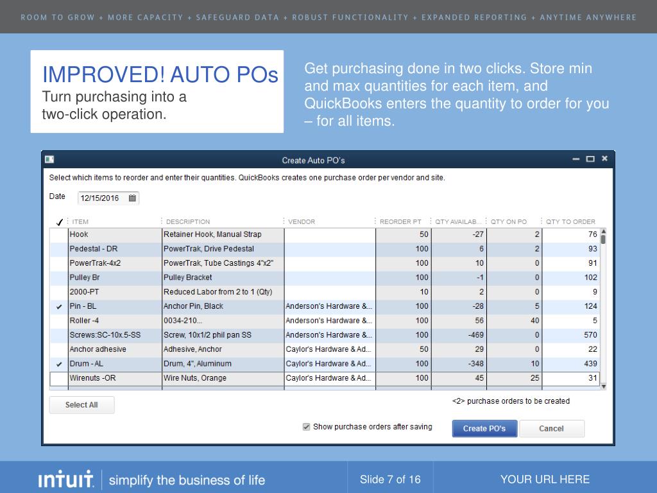Uncheck the Pin - BL row checkmark
657x493 pixels.
59,306
